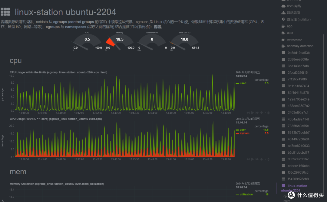327x202 pixels.
Task: Click the grid icon beside linux-station title
Action: pos(5,12)
